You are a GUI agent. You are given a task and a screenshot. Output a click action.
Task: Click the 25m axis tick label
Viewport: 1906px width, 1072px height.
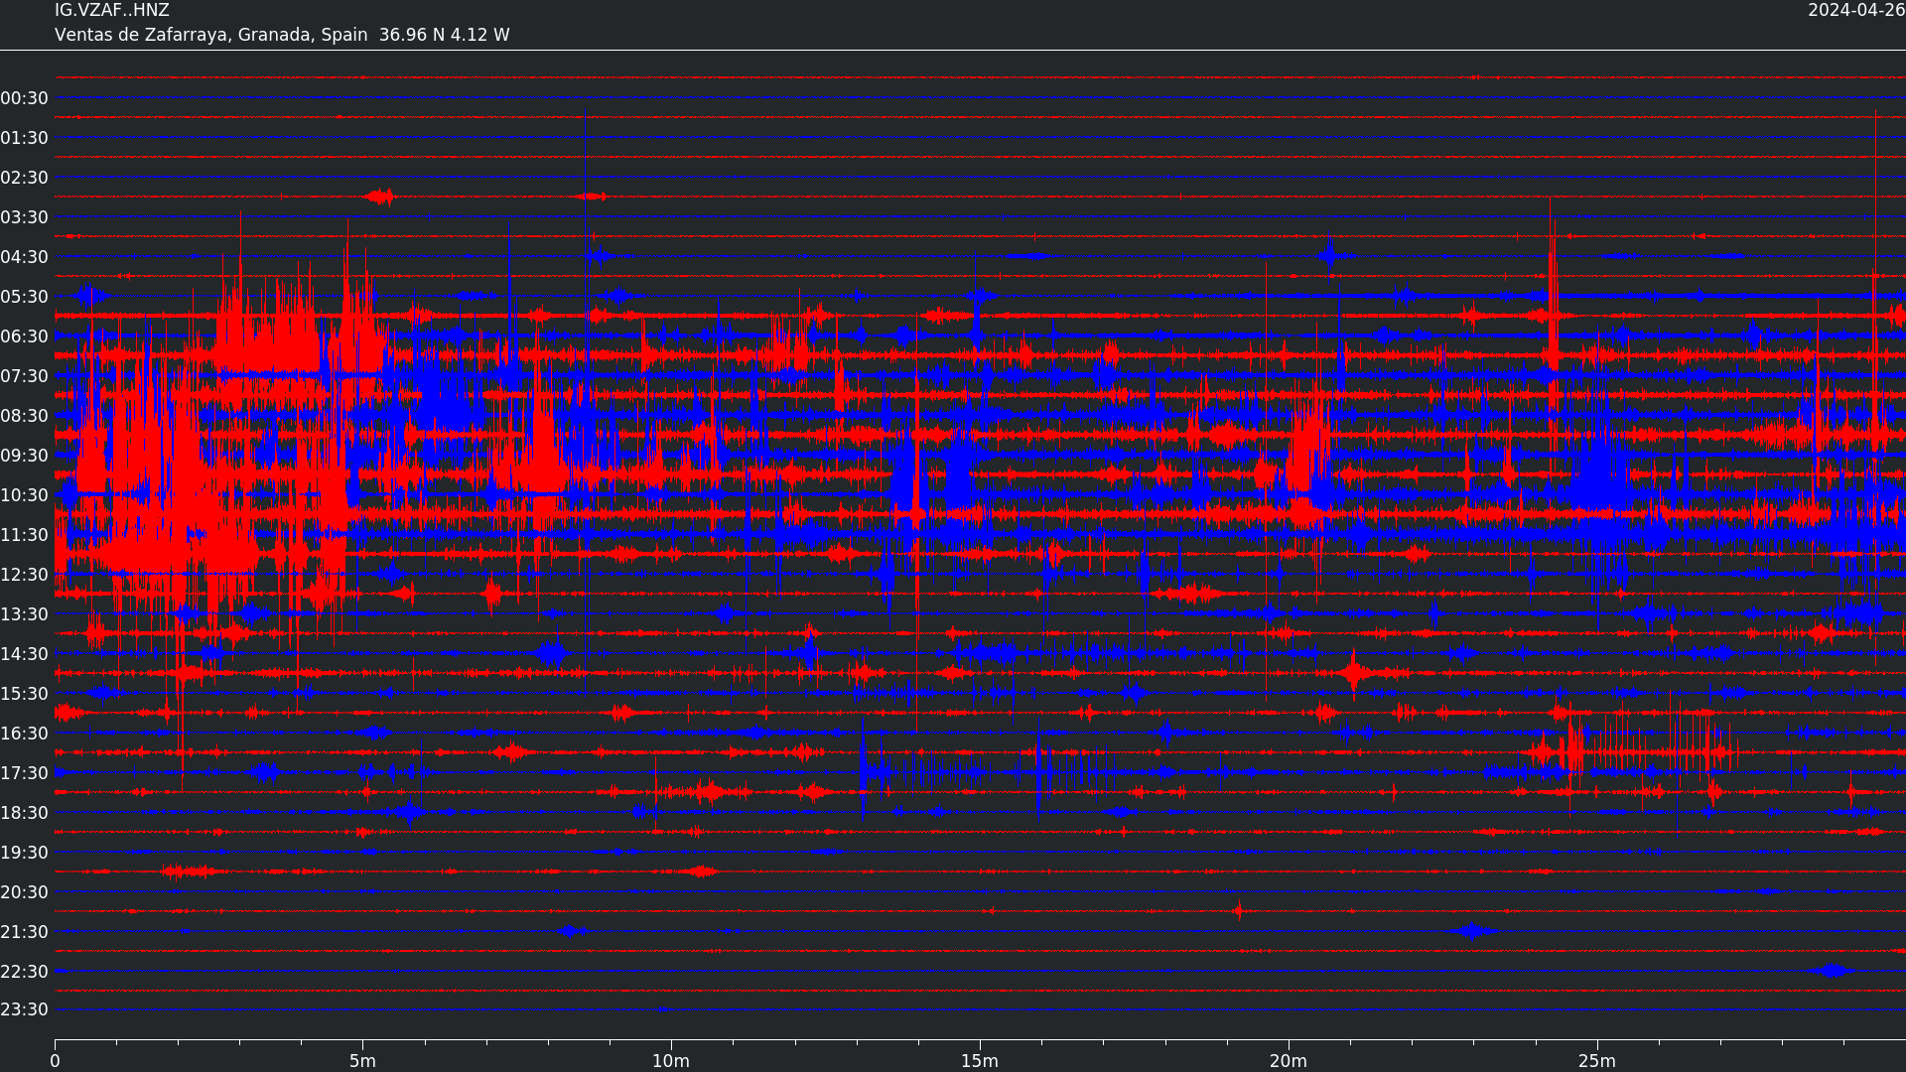[1597, 1061]
